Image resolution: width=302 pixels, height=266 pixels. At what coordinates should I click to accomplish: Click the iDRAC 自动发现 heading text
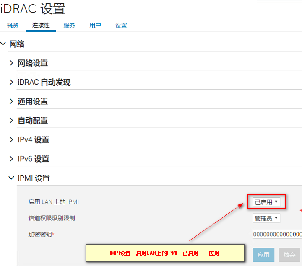[x=44, y=83]
